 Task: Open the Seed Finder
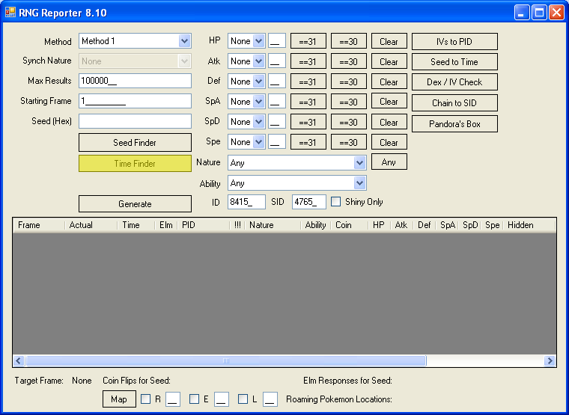(135, 142)
